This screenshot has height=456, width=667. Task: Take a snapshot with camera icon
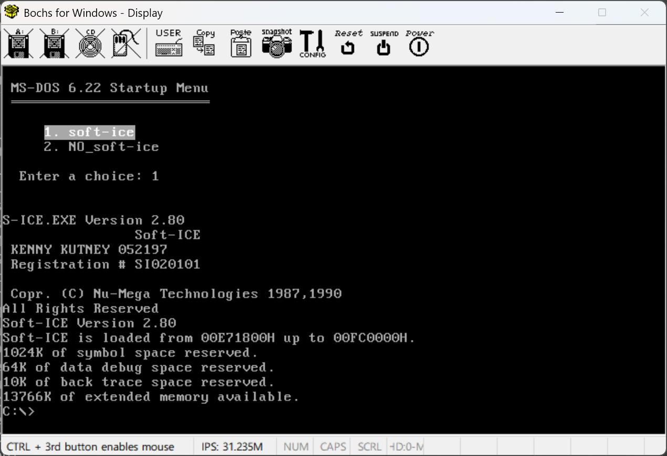tap(277, 44)
